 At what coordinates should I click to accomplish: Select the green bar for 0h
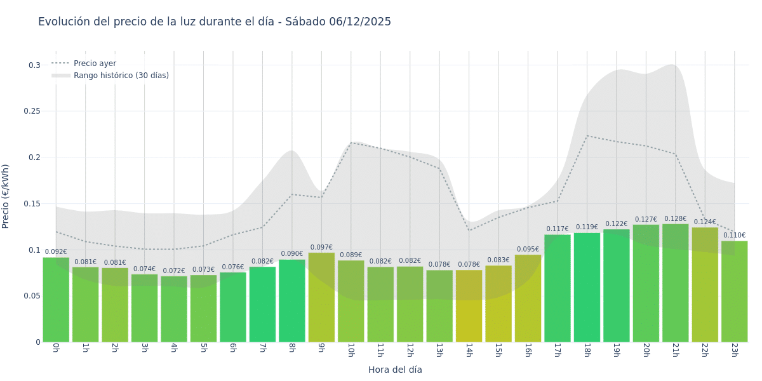[x=56, y=300]
